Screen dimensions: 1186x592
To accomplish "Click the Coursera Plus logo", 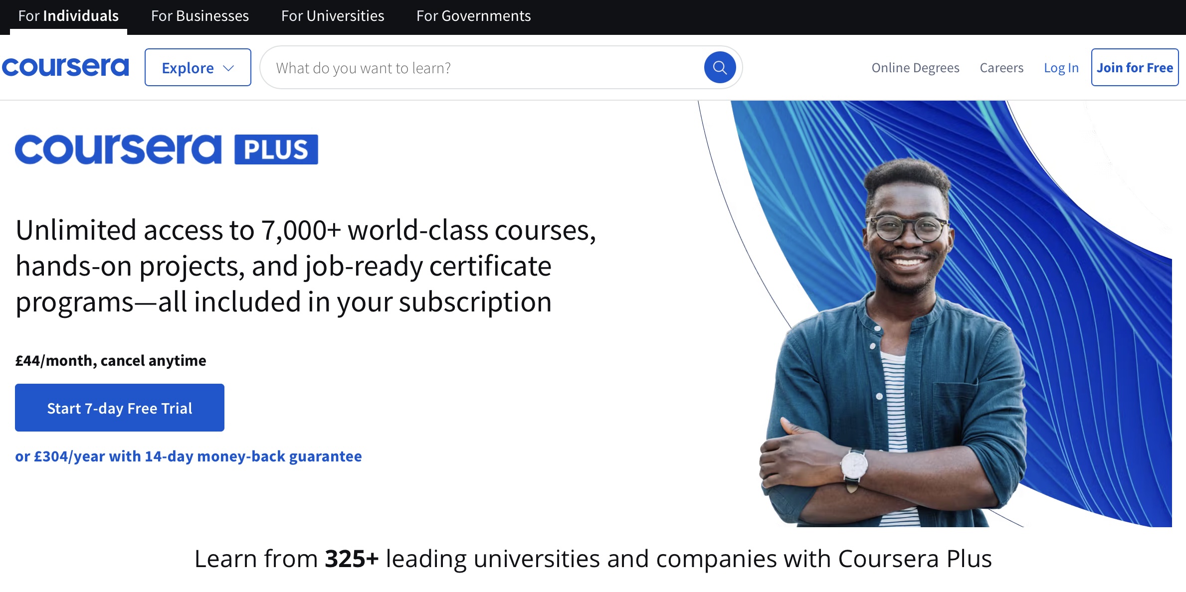I will pos(167,149).
